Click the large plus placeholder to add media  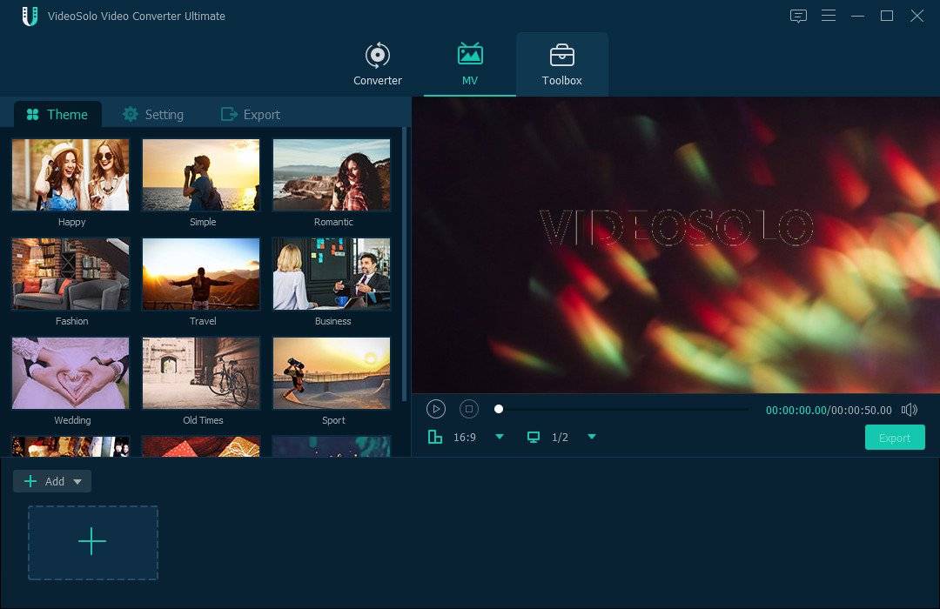click(92, 542)
